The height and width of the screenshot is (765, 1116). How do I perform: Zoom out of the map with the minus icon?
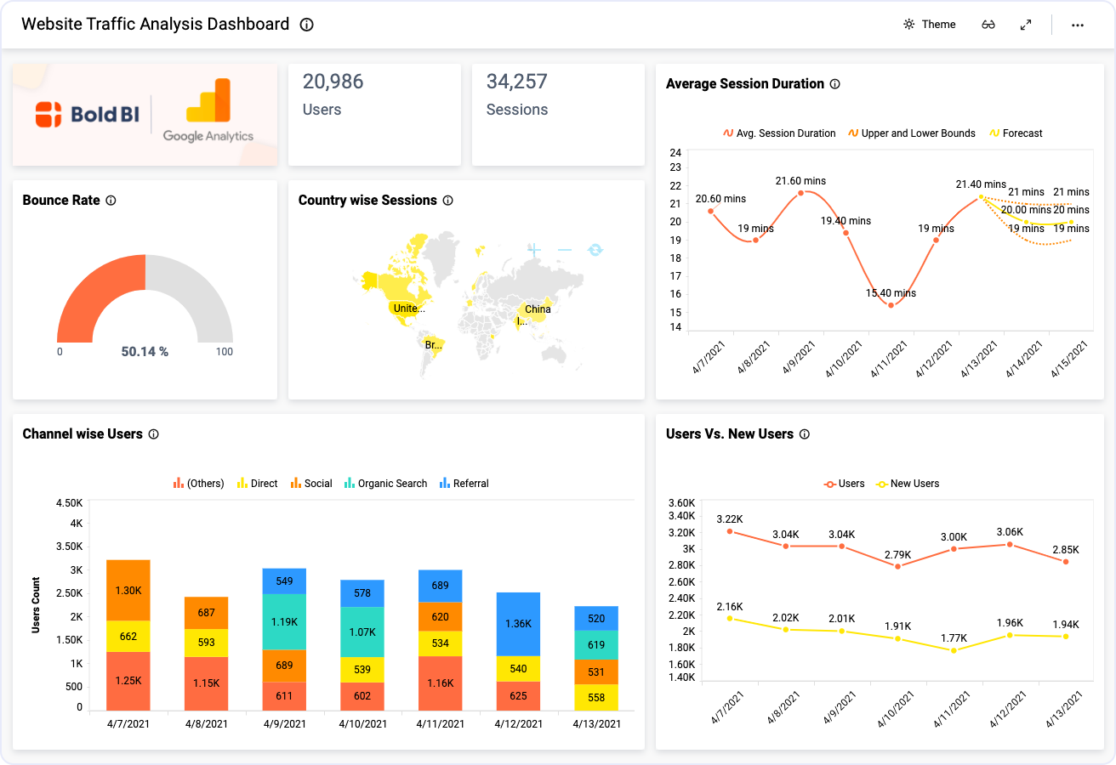pos(565,250)
